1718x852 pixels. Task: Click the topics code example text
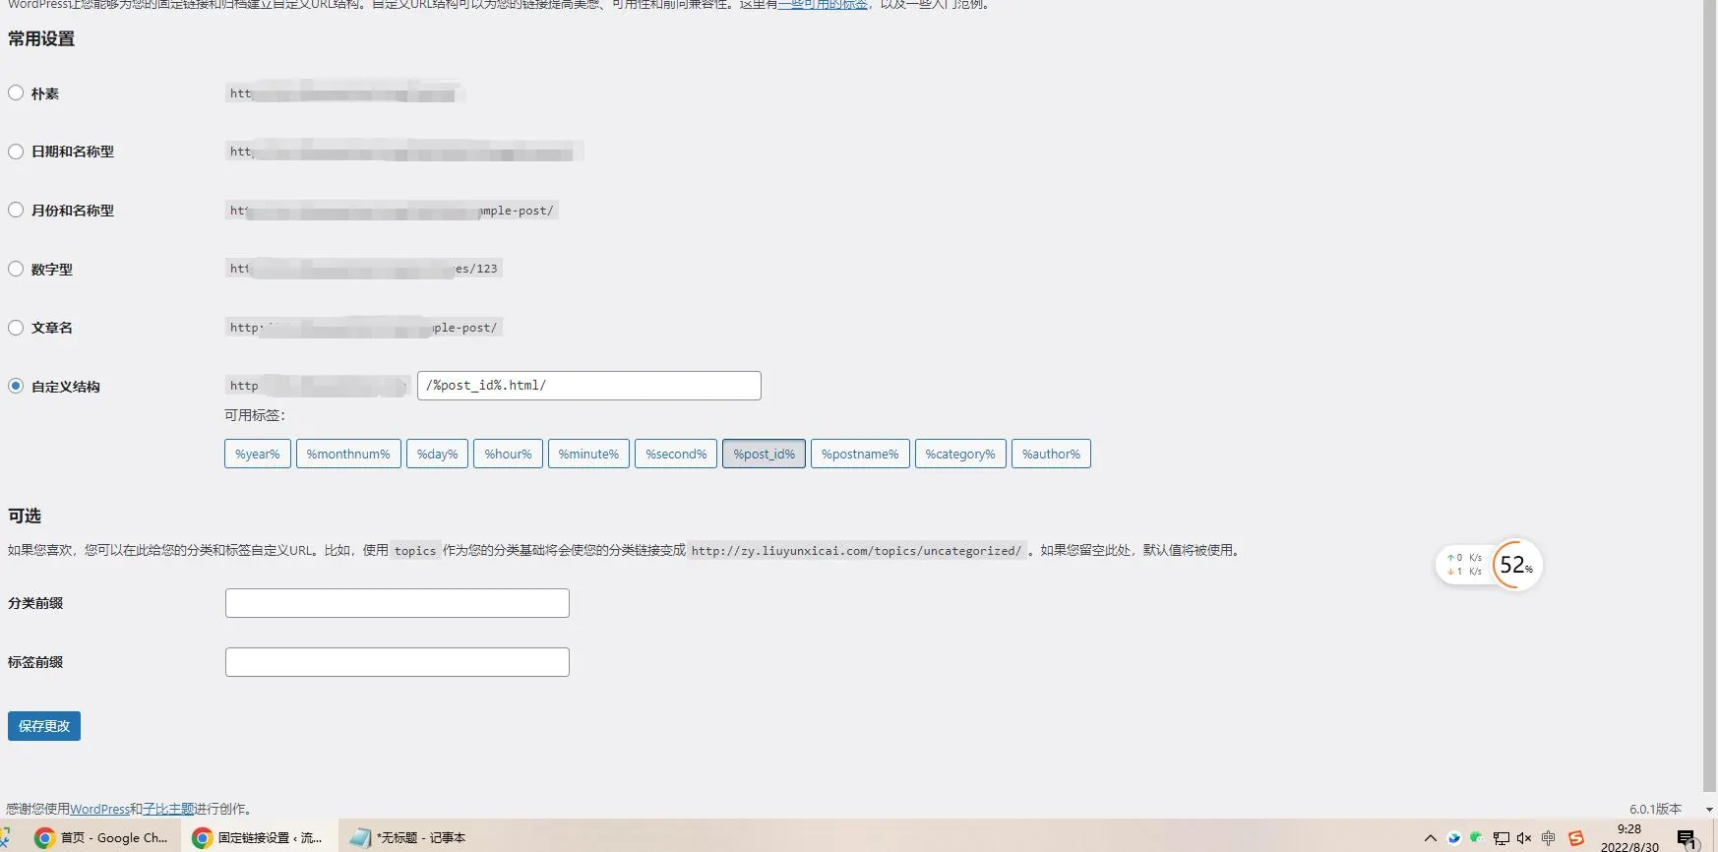coord(415,551)
